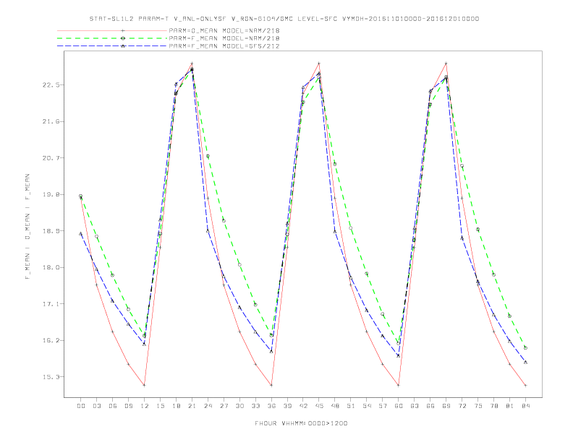Click the blue triangle data point at hour 48
Image resolution: width=573 pixels, height=442 pixels.
point(335,231)
